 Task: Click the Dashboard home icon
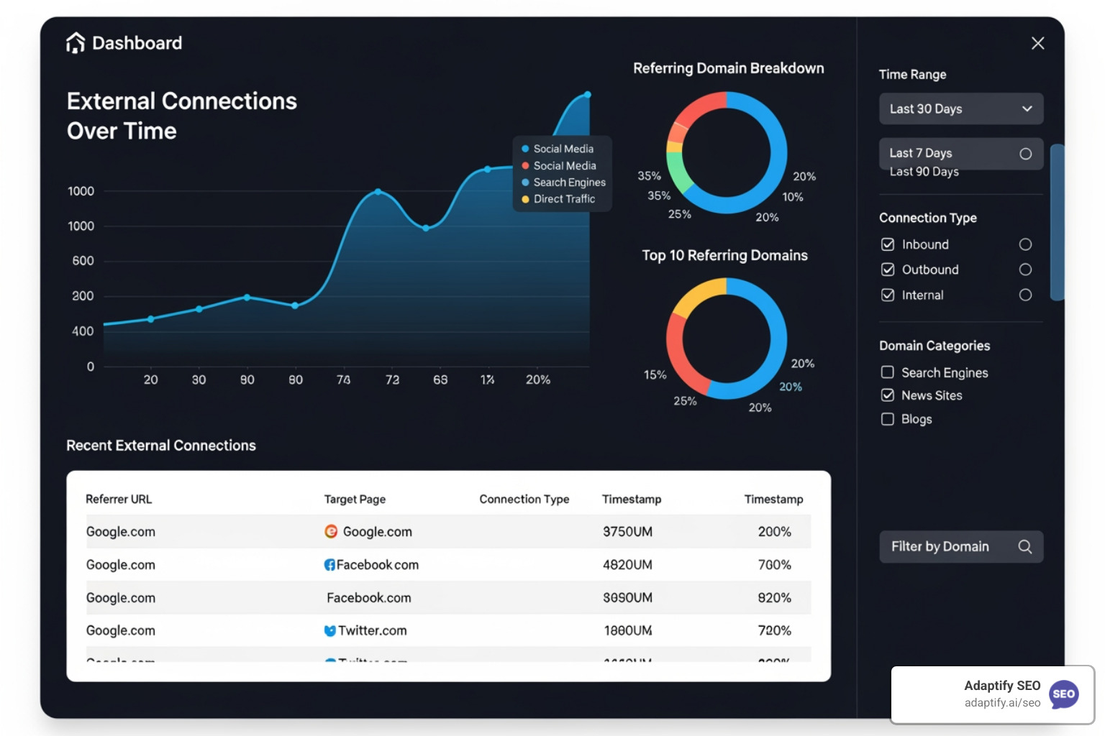coord(75,42)
